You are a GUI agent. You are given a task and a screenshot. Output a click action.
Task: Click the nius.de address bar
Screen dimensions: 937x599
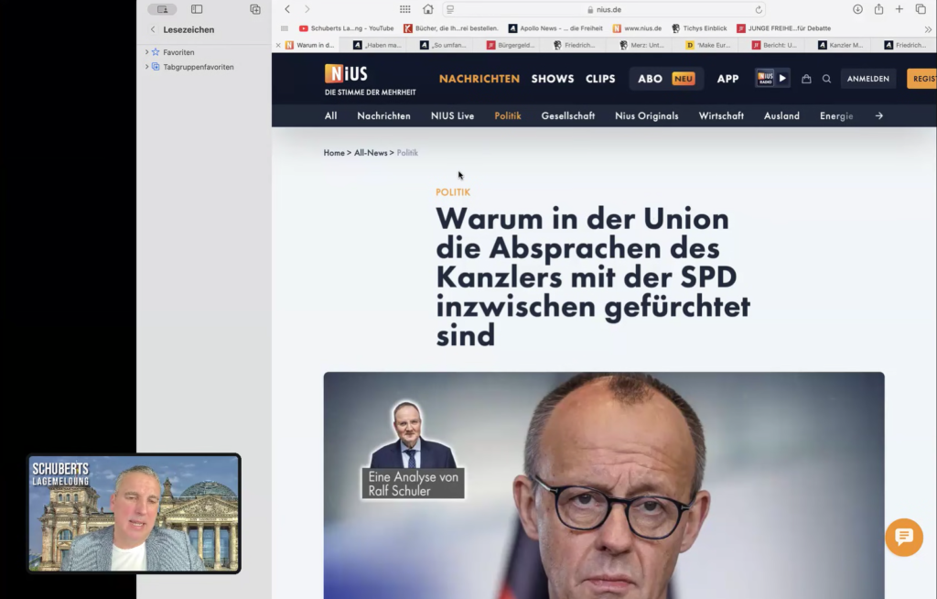604,9
